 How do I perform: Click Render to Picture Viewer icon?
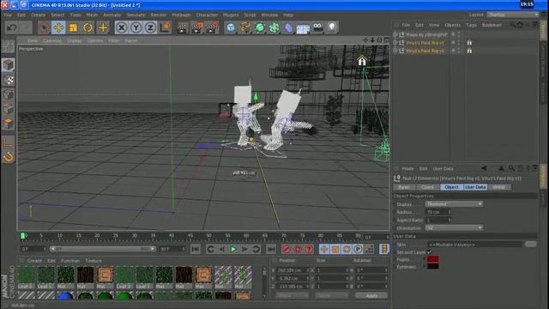coord(196,27)
